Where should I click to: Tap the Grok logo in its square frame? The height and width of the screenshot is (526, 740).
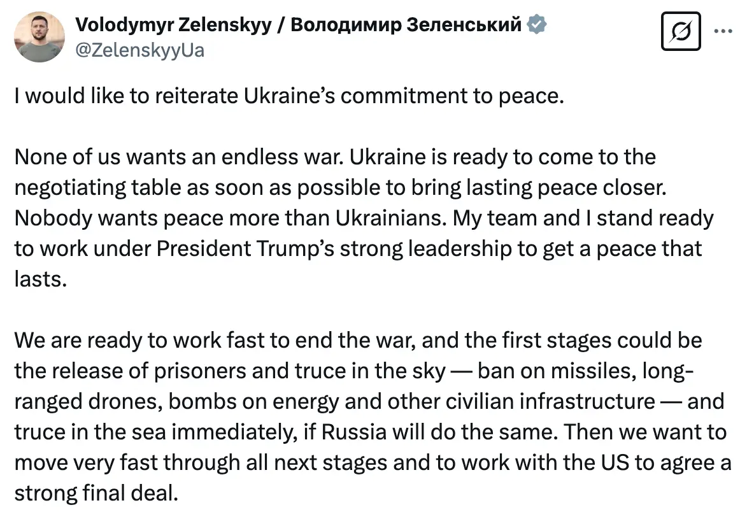681,31
